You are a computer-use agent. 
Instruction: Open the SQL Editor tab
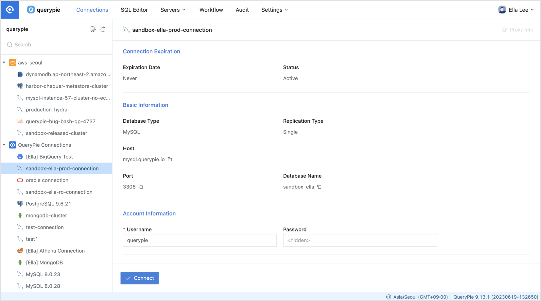134,10
